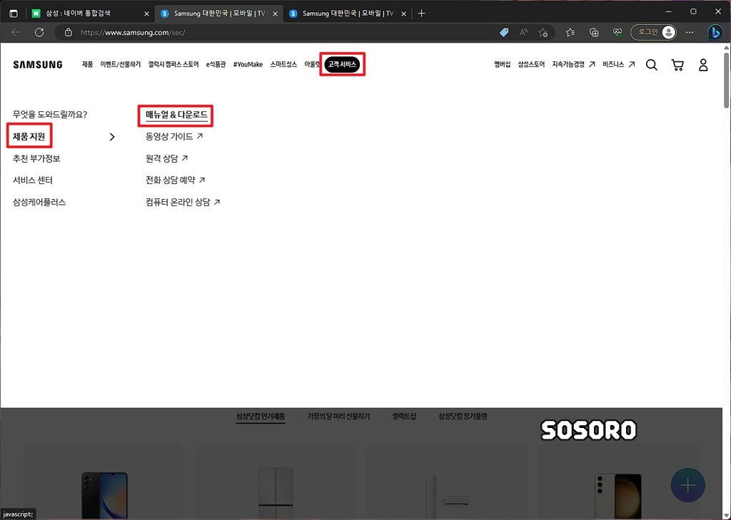Open the refrigerator product card

point(276,482)
